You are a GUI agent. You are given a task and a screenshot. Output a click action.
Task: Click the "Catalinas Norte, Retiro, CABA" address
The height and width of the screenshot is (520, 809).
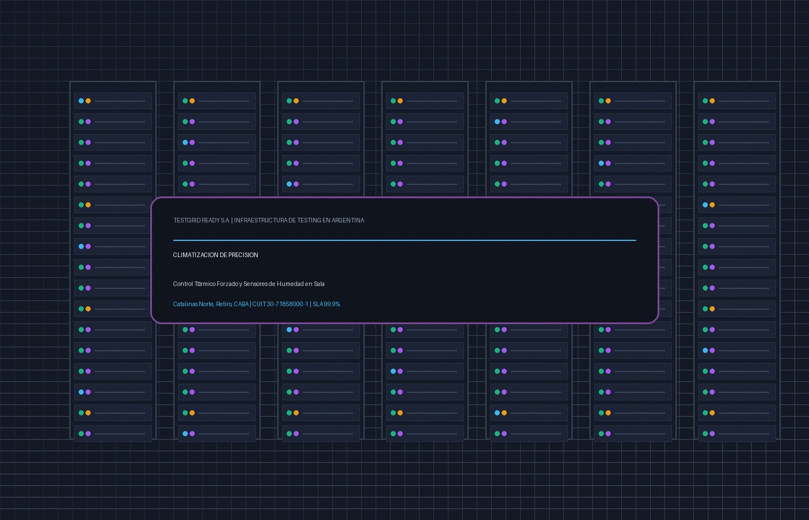pyautogui.click(x=211, y=304)
